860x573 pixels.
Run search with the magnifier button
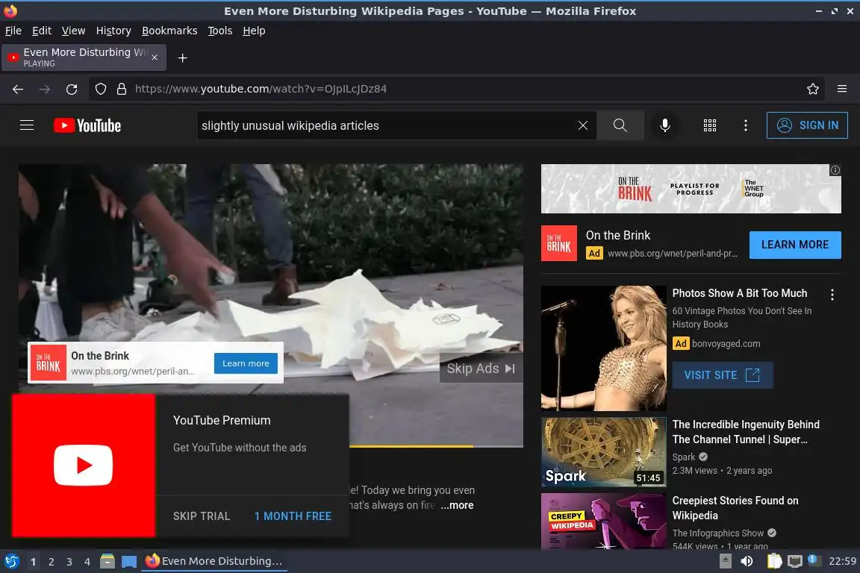[620, 125]
